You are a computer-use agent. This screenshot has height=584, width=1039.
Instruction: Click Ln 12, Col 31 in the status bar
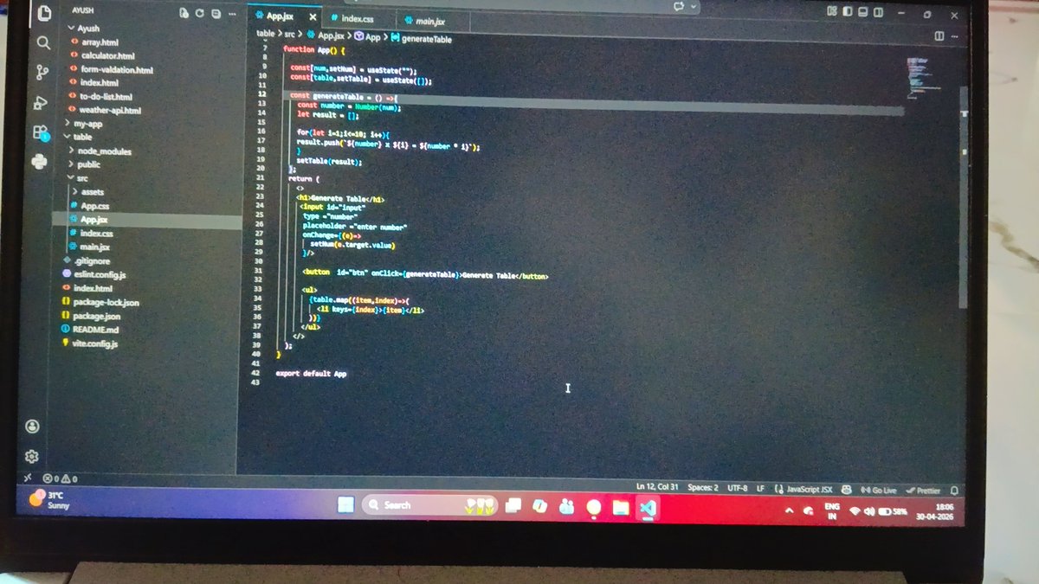pyautogui.click(x=657, y=487)
